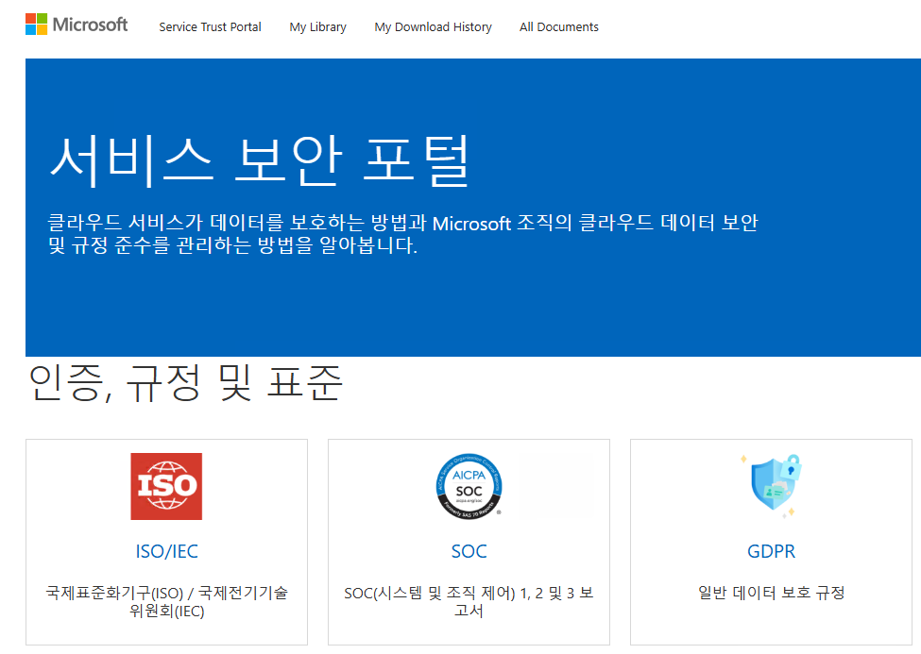Click the AICPA SOC badge icon

(469, 486)
